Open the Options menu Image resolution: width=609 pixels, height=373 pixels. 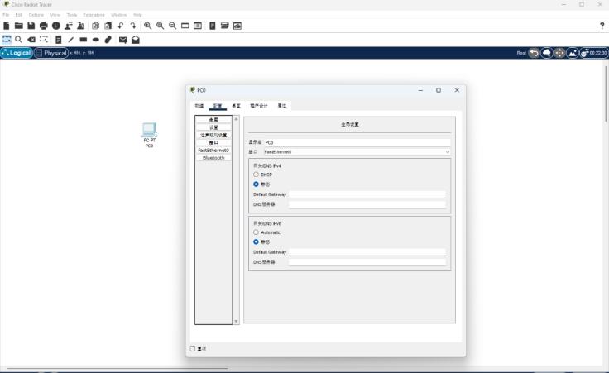pos(36,15)
